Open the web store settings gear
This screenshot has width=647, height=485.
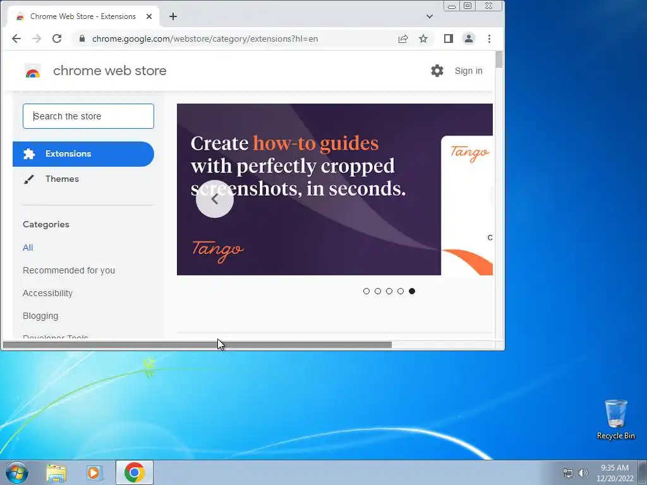pyautogui.click(x=437, y=71)
